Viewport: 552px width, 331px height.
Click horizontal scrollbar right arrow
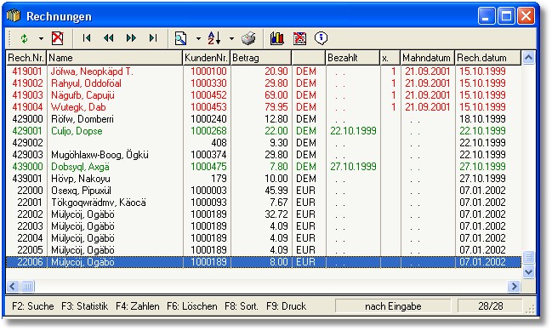[514, 286]
